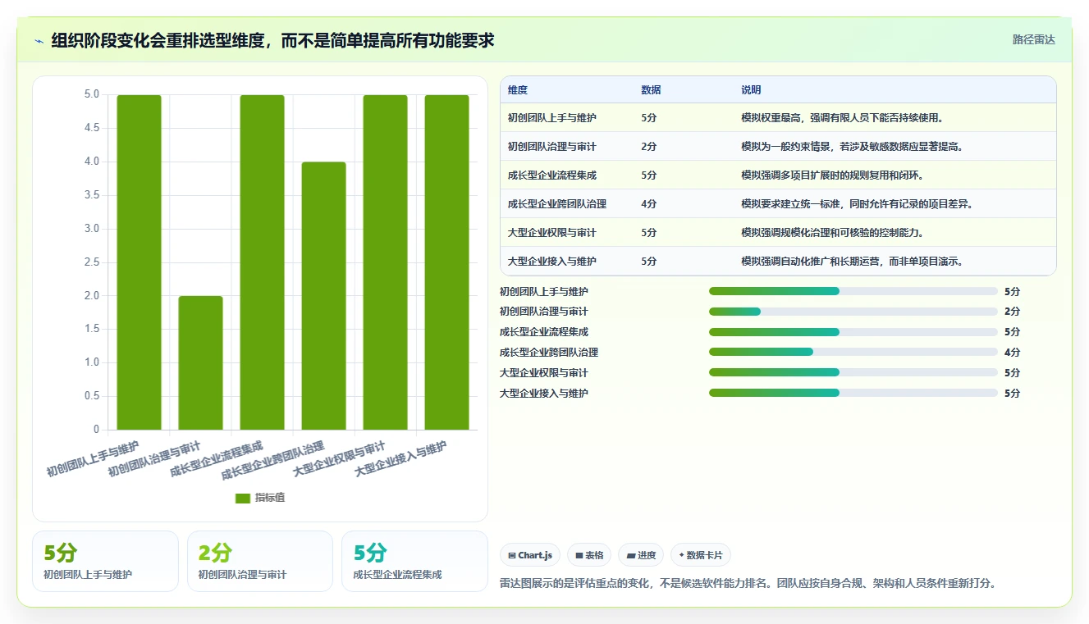Click the sparkle icon in 数据卡片 chip
1089x624 pixels.
pos(681,556)
